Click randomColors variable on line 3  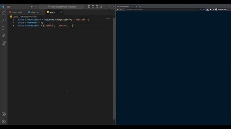pos(32,25)
